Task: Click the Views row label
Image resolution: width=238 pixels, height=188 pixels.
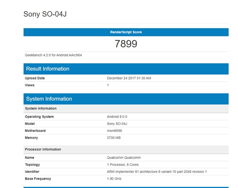Action: click(x=30, y=85)
